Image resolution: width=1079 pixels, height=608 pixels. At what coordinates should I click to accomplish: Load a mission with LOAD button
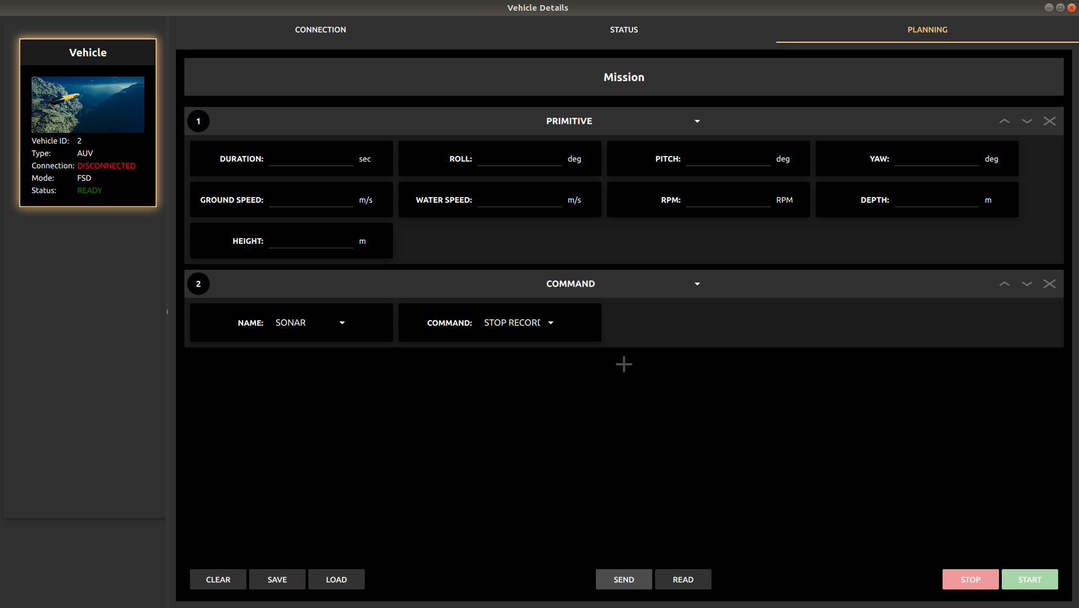pos(337,579)
